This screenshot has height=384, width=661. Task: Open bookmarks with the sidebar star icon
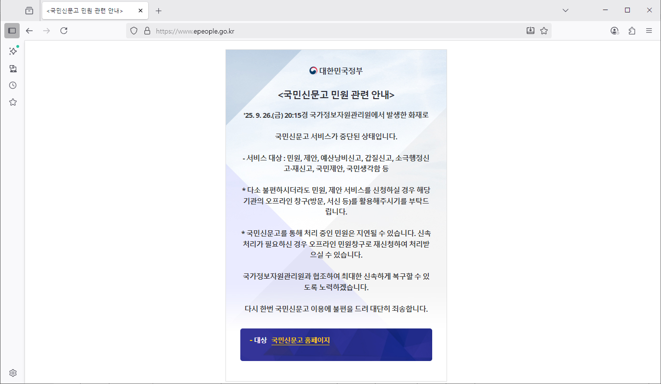[12, 102]
